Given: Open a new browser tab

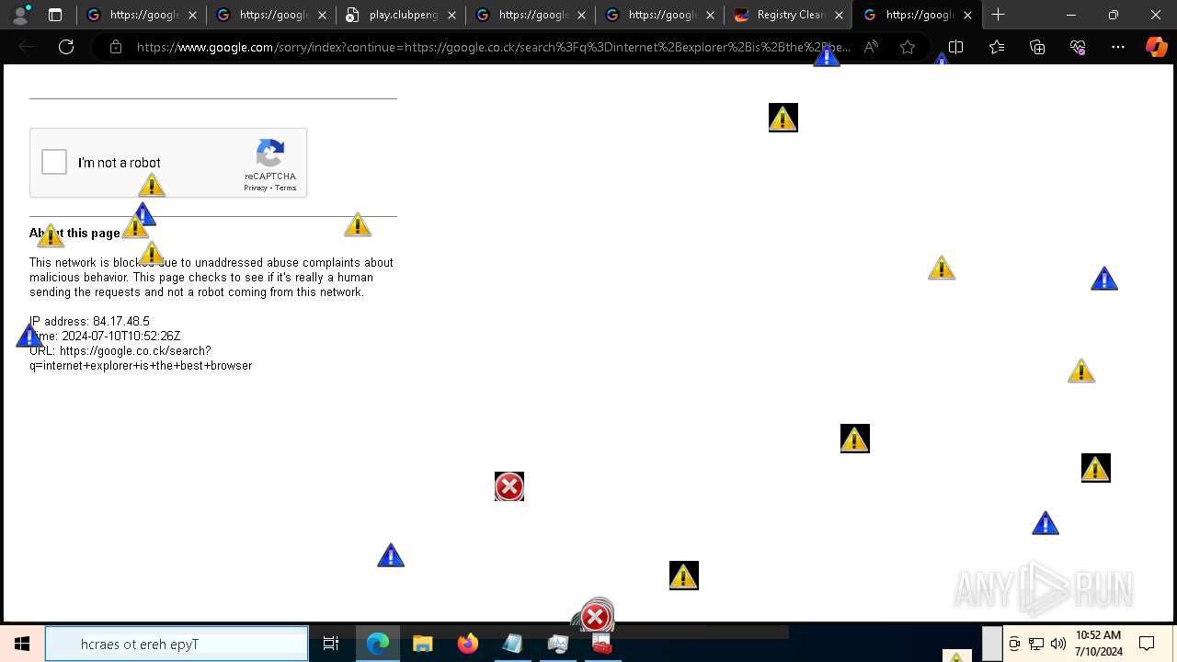Looking at the screenshot, I should pos(998,15).
